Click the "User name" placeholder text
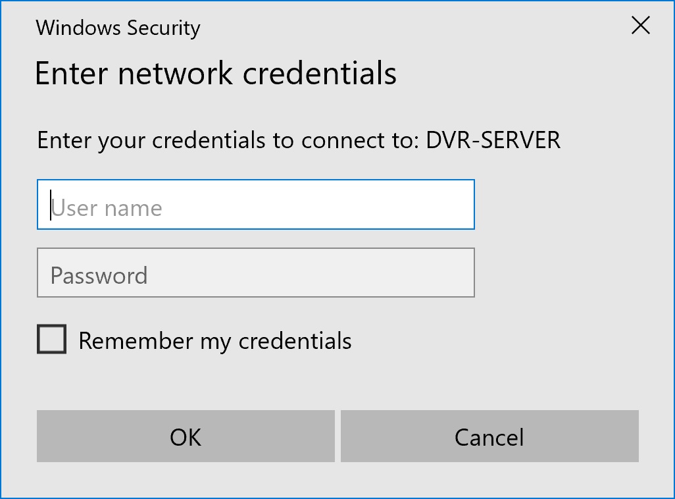 tap(107, 208)
